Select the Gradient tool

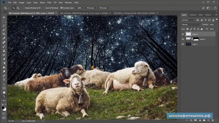click(4, 63)
